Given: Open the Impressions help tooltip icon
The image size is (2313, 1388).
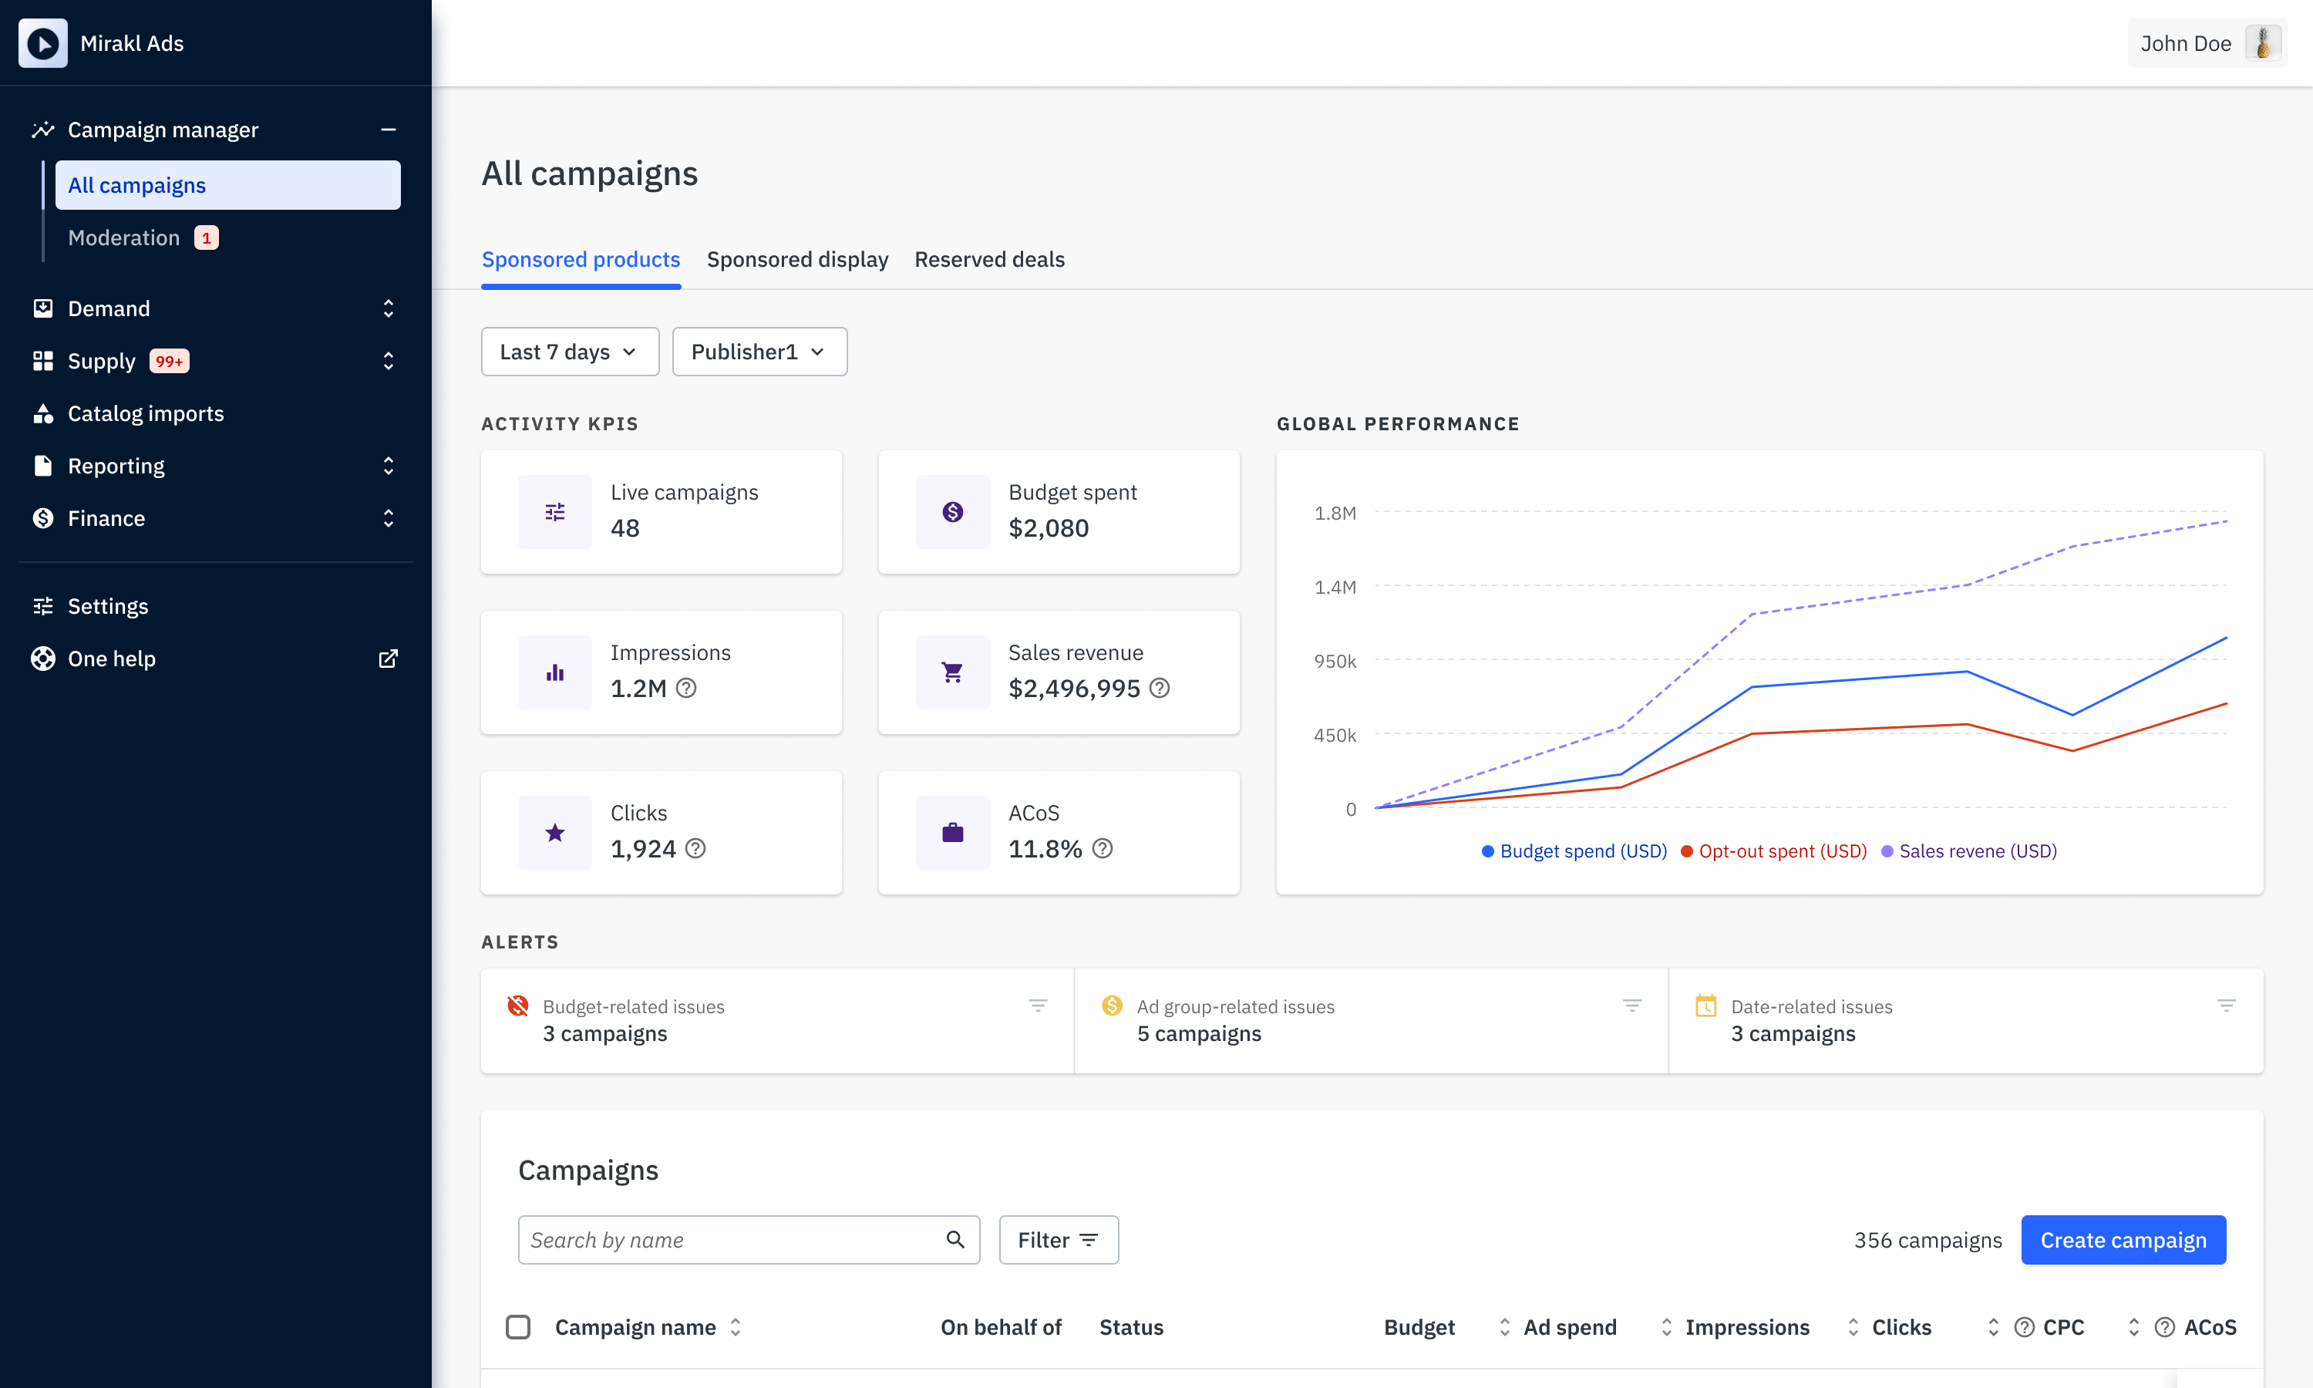Looking at the screenshot, I should [686, 689].
